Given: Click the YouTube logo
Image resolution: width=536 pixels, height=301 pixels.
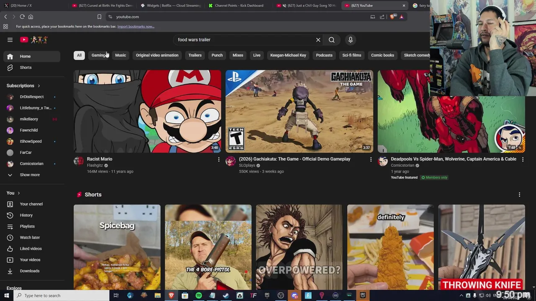Looking at the screenshot, I should click(x=34, y=40).
